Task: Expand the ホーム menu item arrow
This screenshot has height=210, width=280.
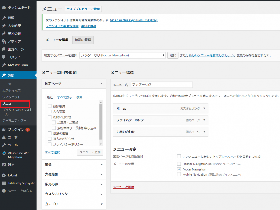Action: (204, 108)
